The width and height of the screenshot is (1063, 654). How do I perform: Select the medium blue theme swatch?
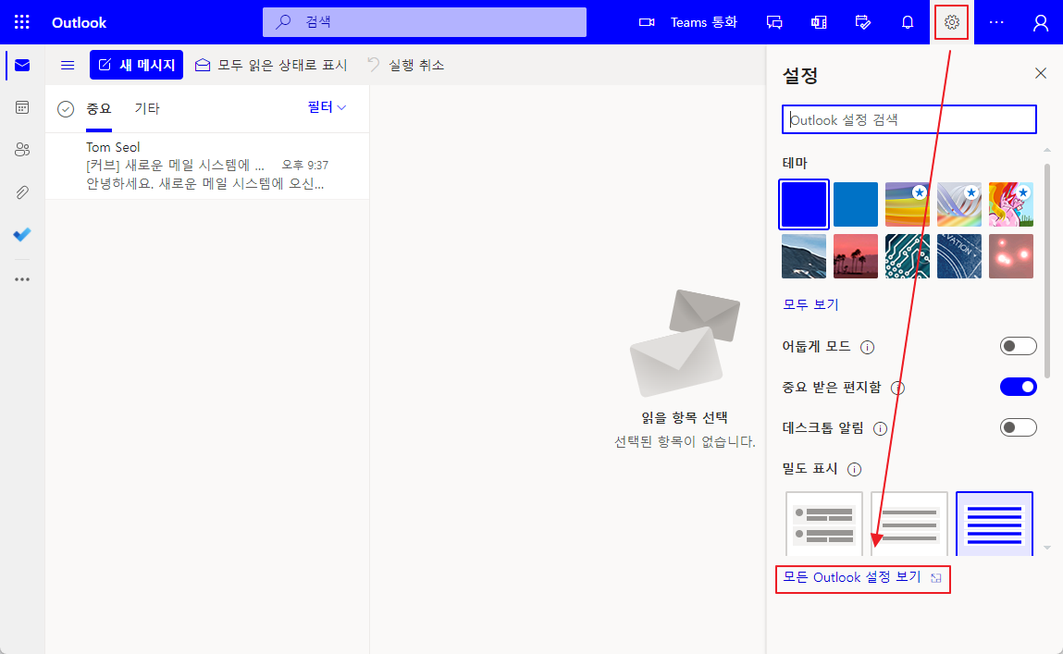856,204
